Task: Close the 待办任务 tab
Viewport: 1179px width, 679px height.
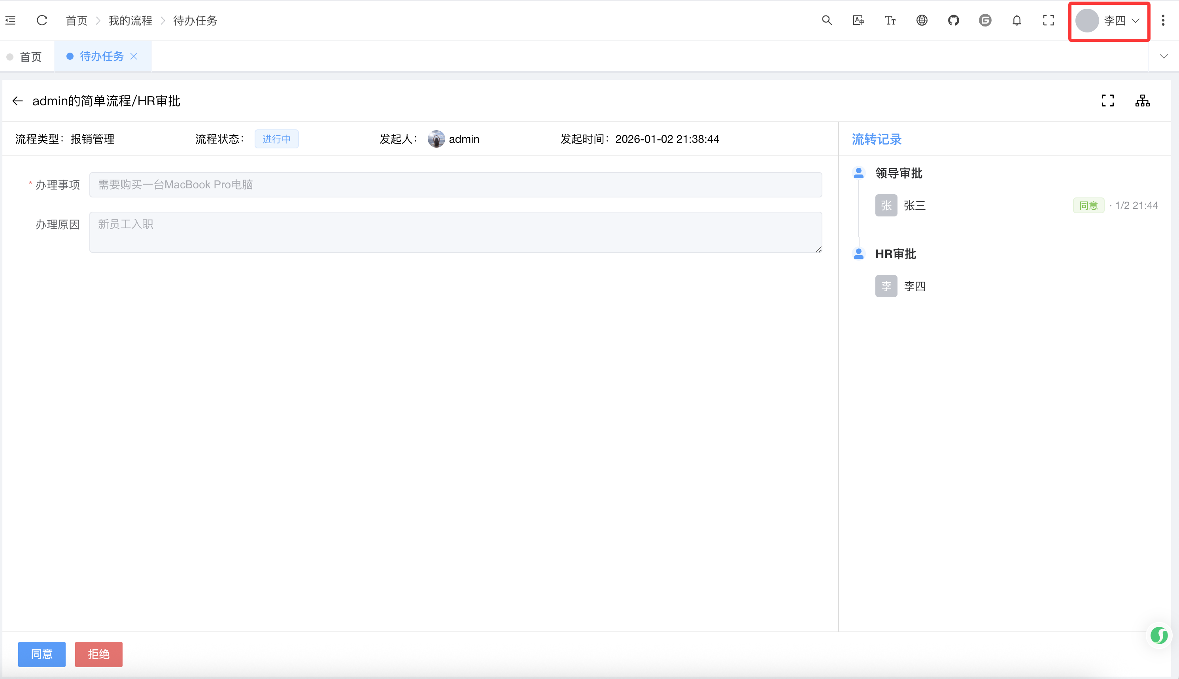Action: [x=134, y=56]
